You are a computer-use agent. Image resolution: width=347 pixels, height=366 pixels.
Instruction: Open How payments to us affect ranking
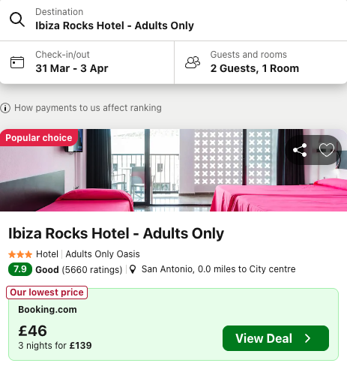coord(88,108)
